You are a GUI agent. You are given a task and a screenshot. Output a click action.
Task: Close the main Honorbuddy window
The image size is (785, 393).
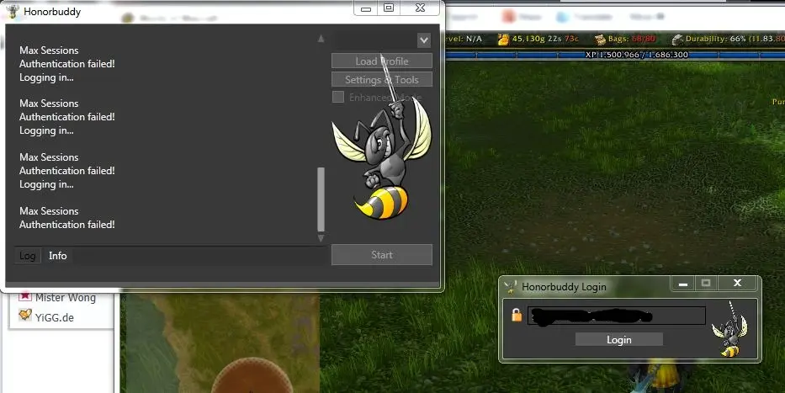click(421, 8)
